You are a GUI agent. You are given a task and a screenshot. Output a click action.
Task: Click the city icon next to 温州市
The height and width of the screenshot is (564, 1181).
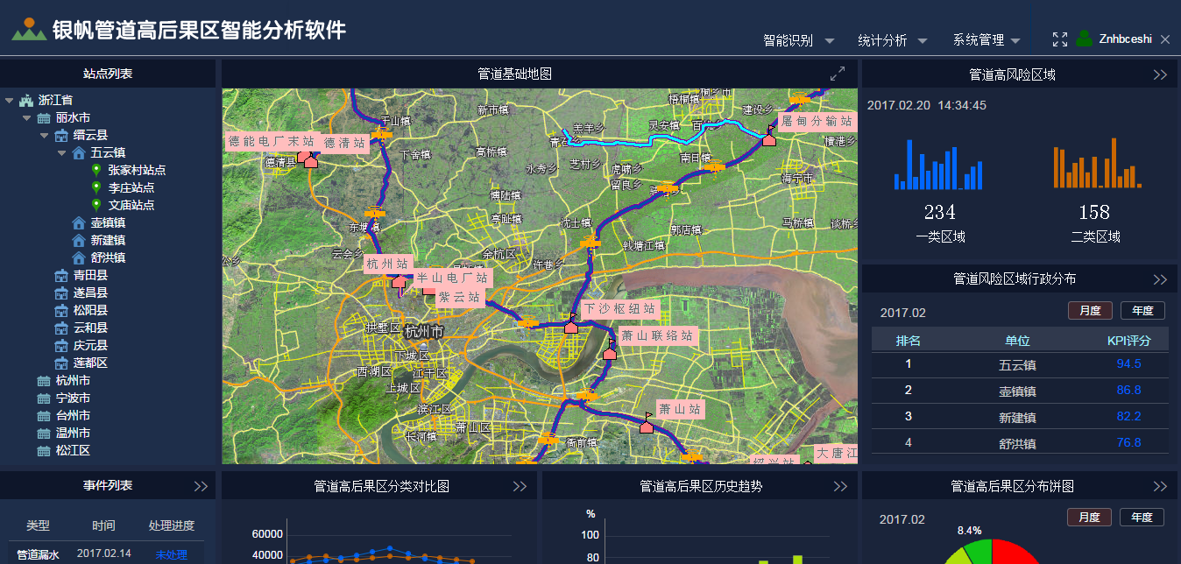coord(44,433)
